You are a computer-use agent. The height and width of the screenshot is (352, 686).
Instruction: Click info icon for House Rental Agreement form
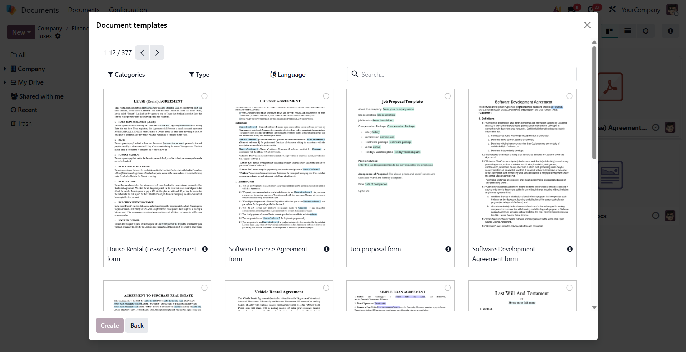(205, 249)
